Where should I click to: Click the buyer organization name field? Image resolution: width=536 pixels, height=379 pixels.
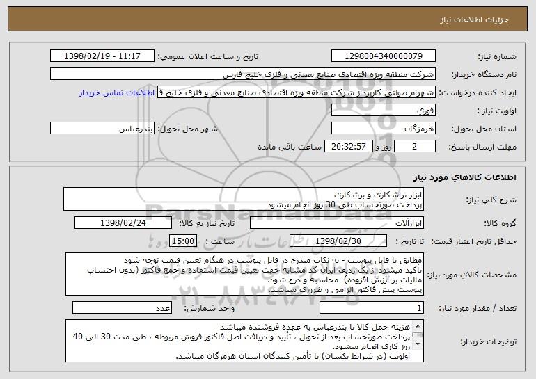click(x=243, y=74)
